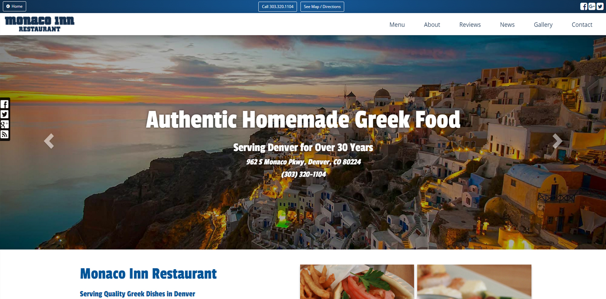Viewport: 606px width, 299px height.
Task: Click the Home button
Action: click(x=15, y=7)
